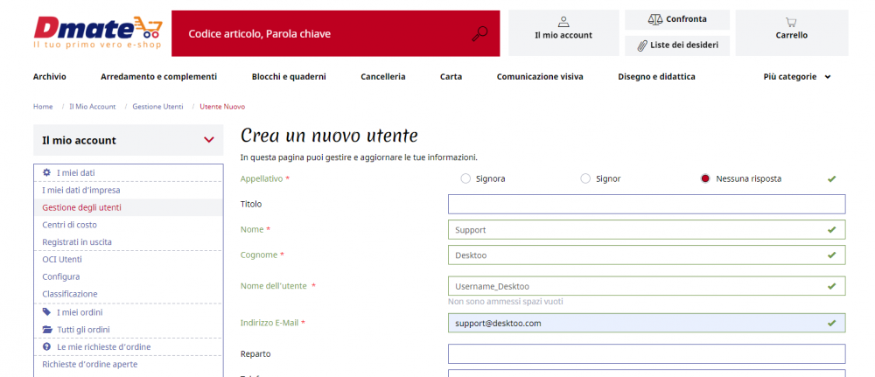Click the Confronta button

point(677,19)
